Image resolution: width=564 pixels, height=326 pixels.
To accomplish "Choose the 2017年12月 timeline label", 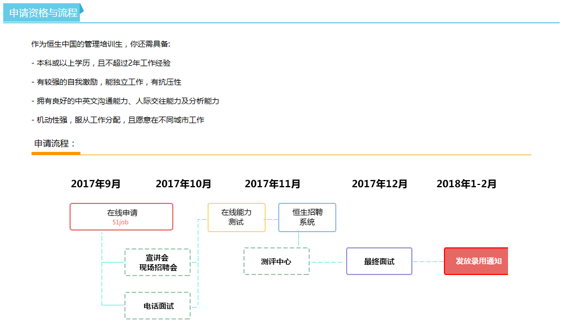I will (379, 184).
